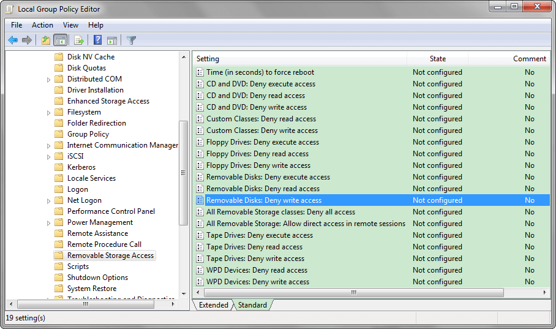Switch to the Standard tab

point(252,305)
